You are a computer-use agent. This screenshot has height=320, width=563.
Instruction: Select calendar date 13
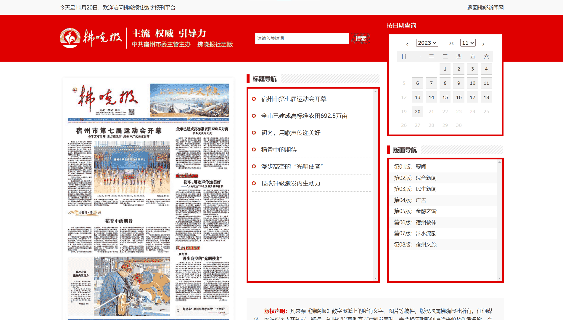(x=417, y=97)
